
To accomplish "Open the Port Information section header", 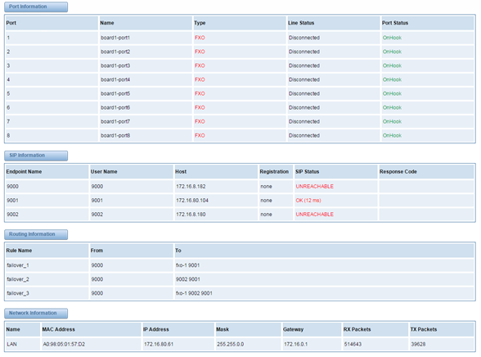I will tap(36, 7).
